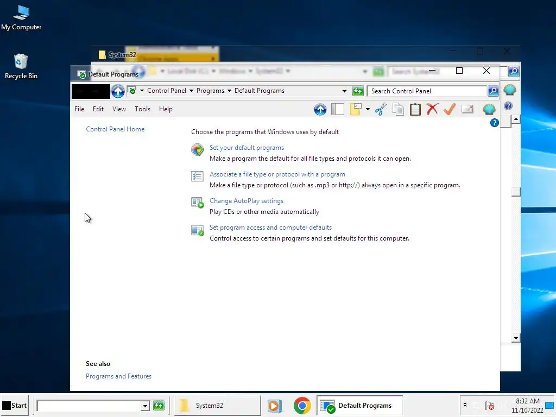Click Default Programs taskbar button
The width and height of the screenshot is (556, 417).
[359, 405]
